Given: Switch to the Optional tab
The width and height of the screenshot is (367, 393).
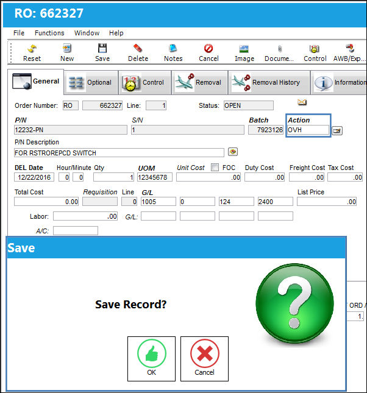Looking at the screenshot, I should [91, 82].
